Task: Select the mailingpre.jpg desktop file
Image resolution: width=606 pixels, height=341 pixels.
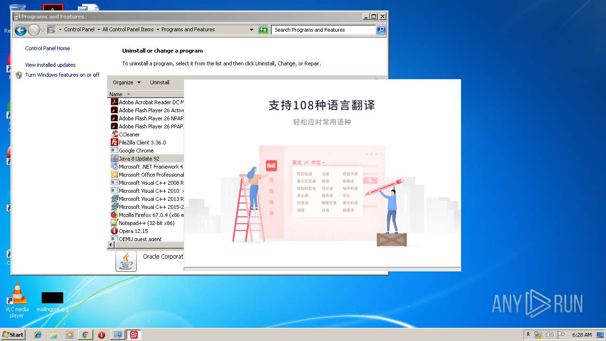Action: coord(52,302)
